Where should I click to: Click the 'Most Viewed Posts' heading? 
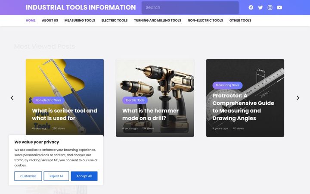pyautogui.click(x=44, y=46)
